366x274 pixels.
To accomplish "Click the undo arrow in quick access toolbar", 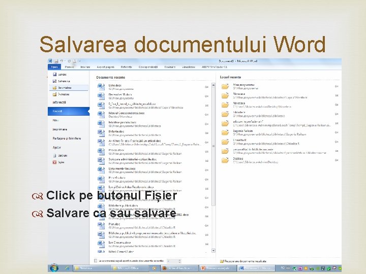I will point(61,61).
